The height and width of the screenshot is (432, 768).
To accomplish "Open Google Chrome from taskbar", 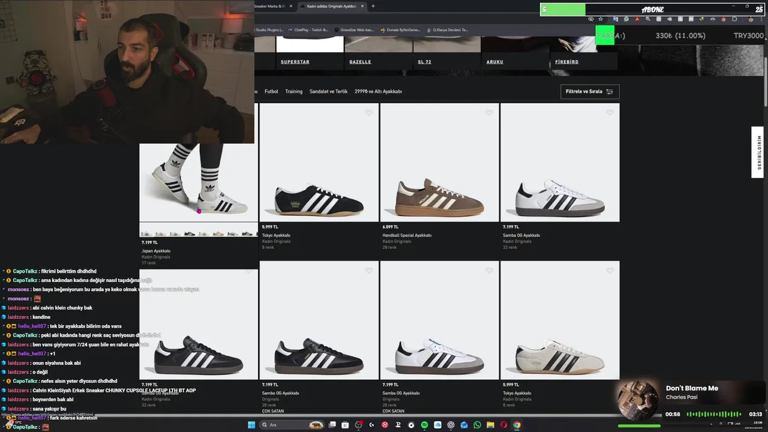I will pos(517,425).
